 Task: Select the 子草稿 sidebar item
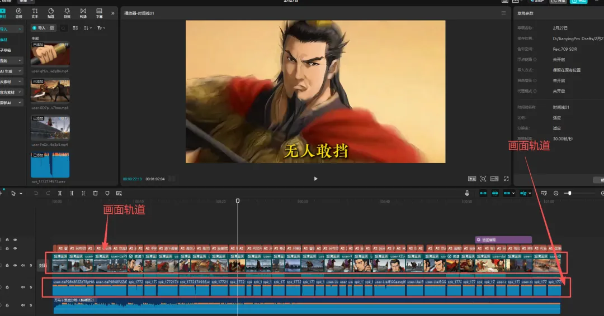click(x=6, y=50)
